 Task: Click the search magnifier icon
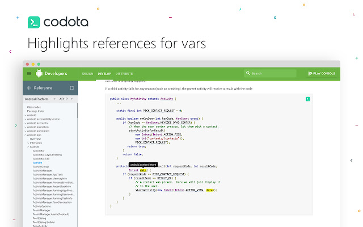[x=248, y=73]
